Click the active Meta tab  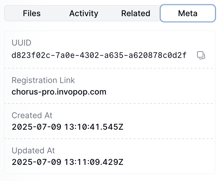(188, 13)
